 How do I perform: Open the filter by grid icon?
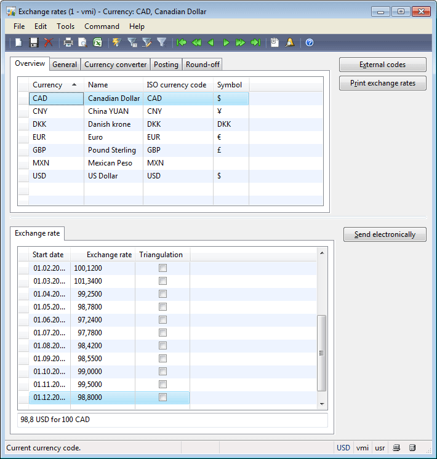pos(132,42)
